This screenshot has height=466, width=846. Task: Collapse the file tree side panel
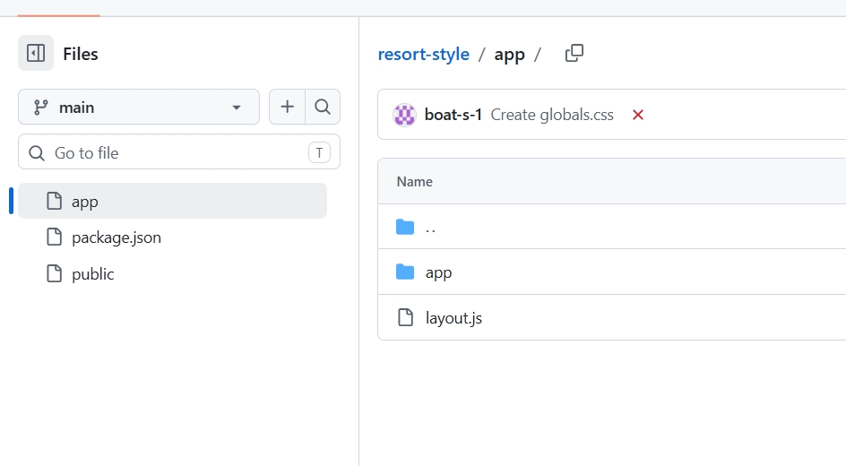pyautogui.click(x=36, y=53)
